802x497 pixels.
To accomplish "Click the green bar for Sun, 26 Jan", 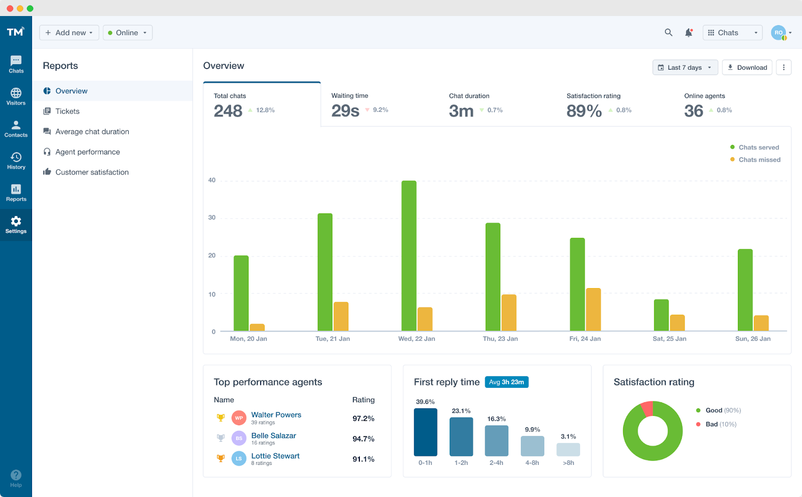I will coord(745,290).
